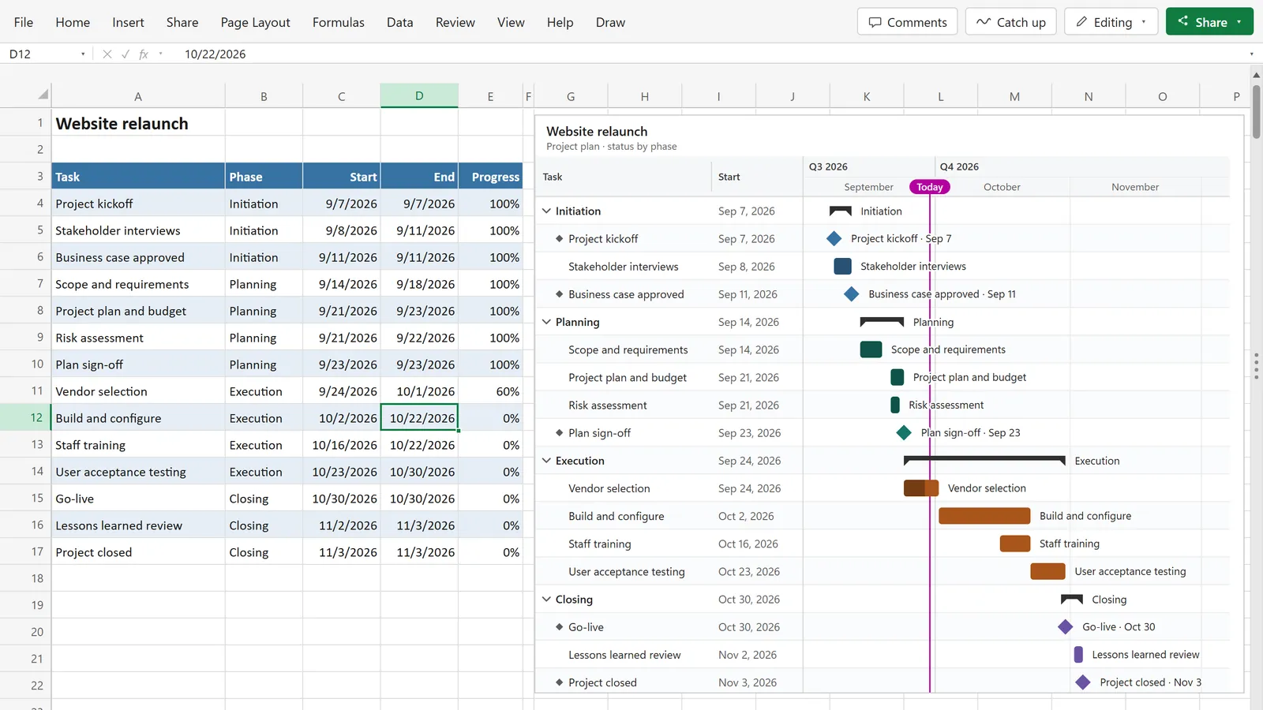Select the Stakeholder interviews blue Gantt bar
This screenshot has width=1263, height=710.
[x=842, y=266]
